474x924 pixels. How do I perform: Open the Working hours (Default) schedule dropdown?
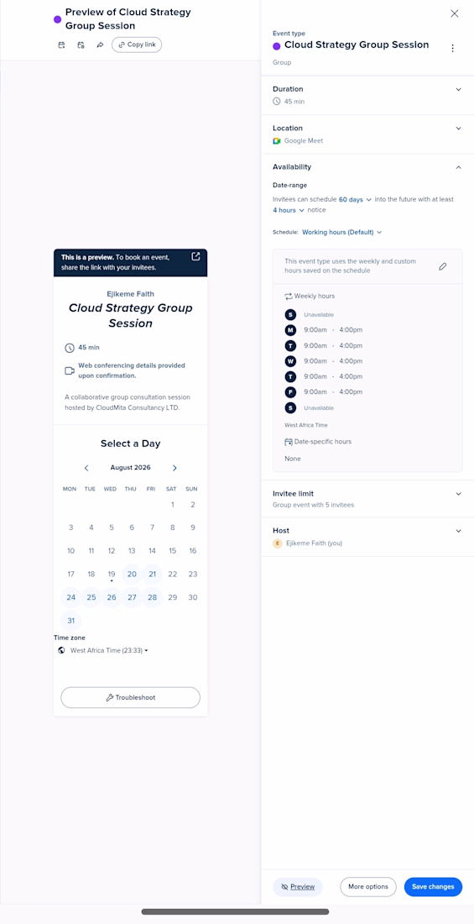tap(342, 232)
